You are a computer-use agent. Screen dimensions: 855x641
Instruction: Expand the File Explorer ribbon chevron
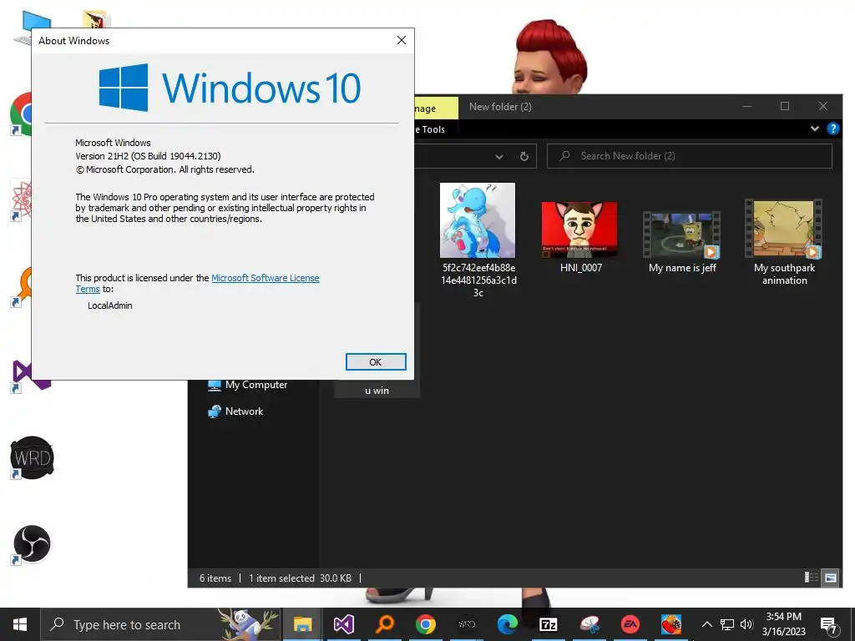pyautogui.click(x=815, y=129)
